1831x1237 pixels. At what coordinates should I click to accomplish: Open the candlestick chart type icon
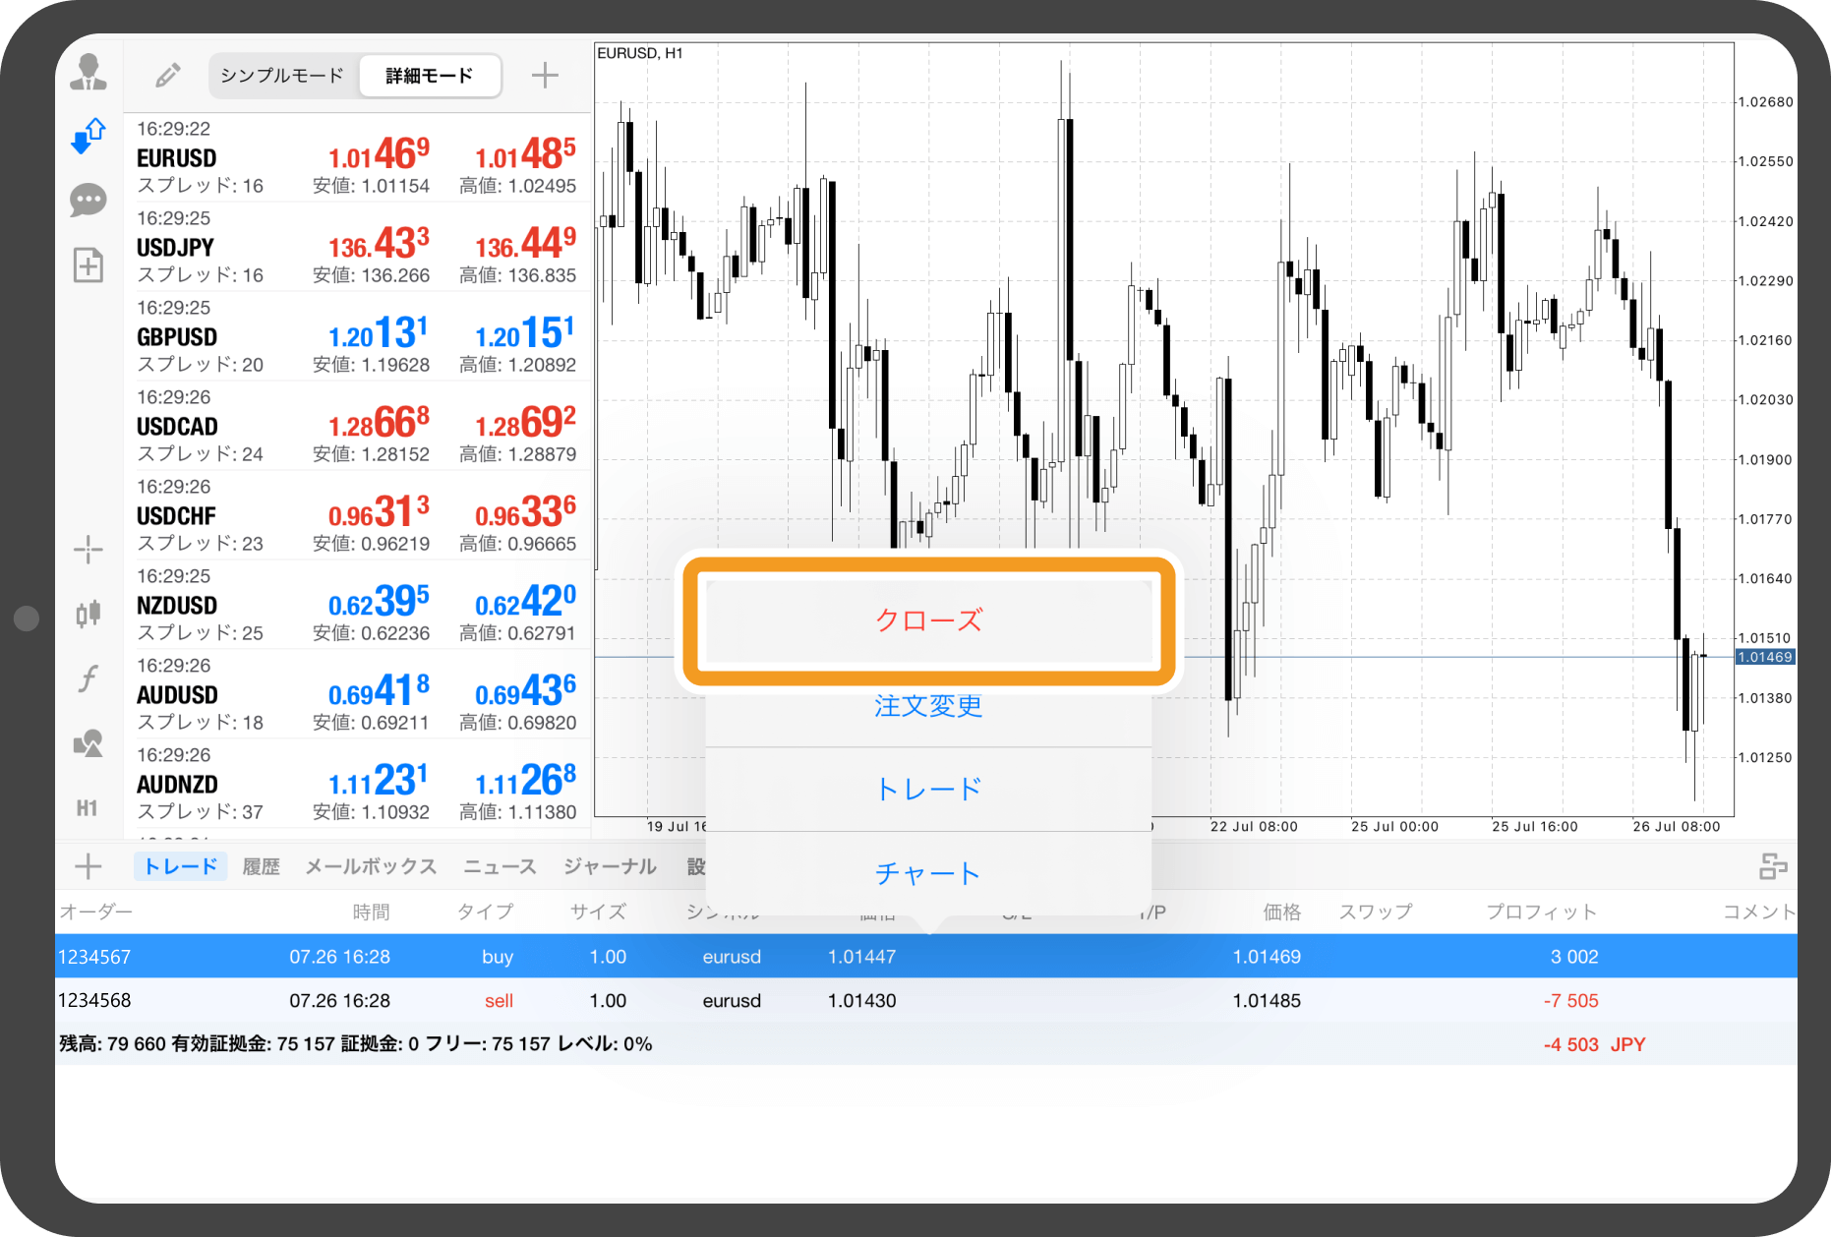click(x=89, y=614)
